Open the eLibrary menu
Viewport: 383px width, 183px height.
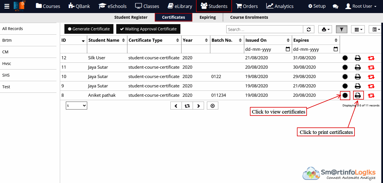[x=180, y=6]
